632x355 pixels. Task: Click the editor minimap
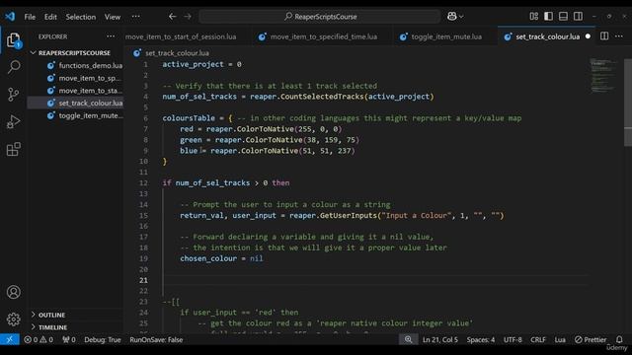click(603, 76)
